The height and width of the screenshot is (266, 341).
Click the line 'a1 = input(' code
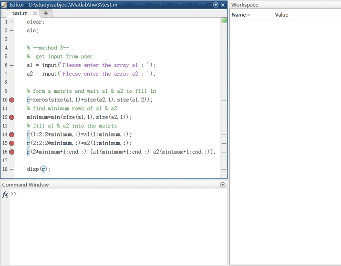91,65
